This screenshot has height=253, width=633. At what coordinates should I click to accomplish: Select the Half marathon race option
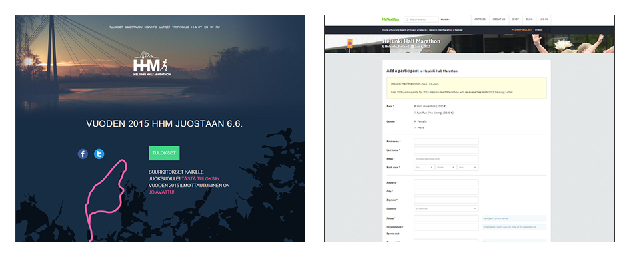pyautogui.click(x=415, y=106)
